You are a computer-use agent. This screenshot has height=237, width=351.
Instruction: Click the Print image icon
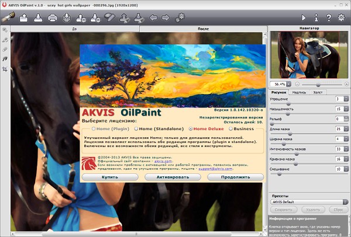pos(52,18)
